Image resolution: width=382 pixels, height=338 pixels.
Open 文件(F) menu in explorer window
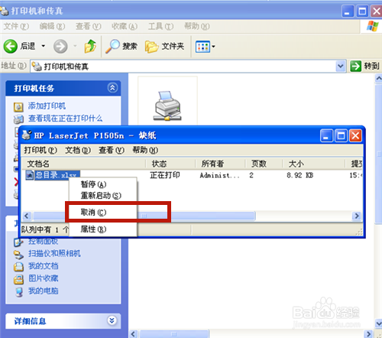(x=16, y=26)
